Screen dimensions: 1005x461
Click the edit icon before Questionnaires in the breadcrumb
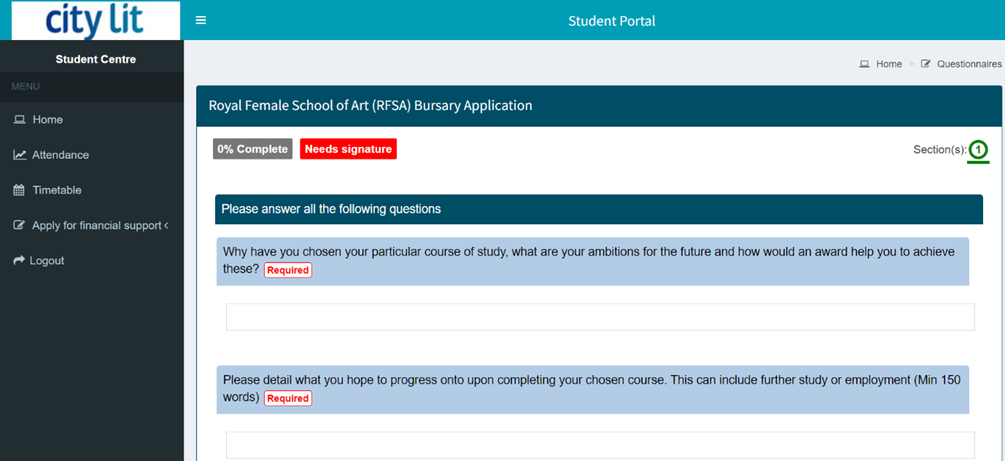(x=926, y=64)
